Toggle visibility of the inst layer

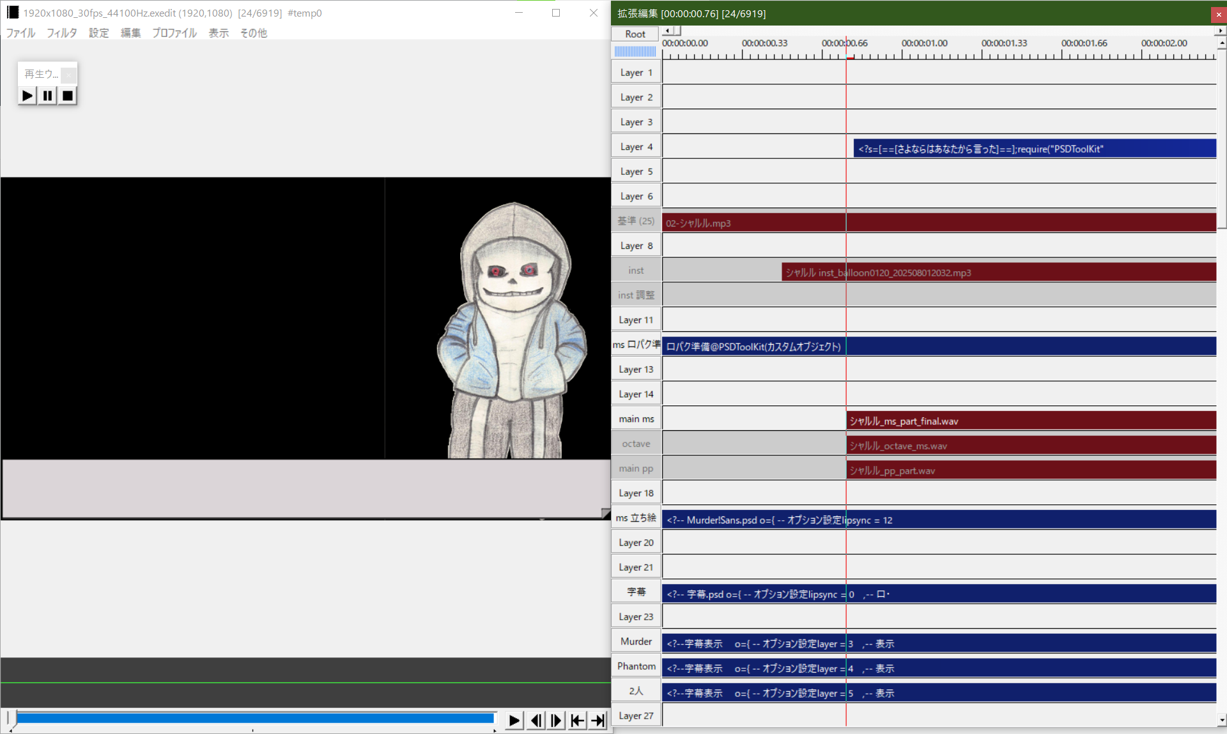tap(636, 271)
